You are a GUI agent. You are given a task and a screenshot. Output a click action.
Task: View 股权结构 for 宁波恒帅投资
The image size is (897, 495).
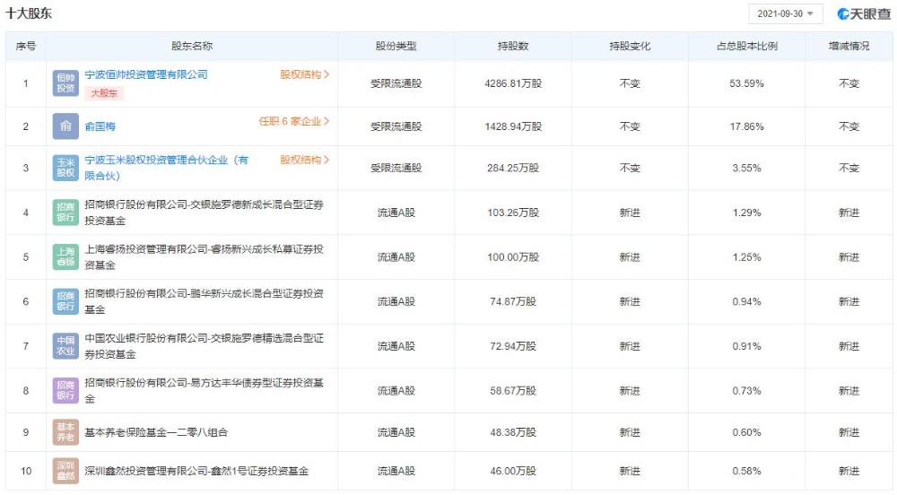[x=304, y=75]
